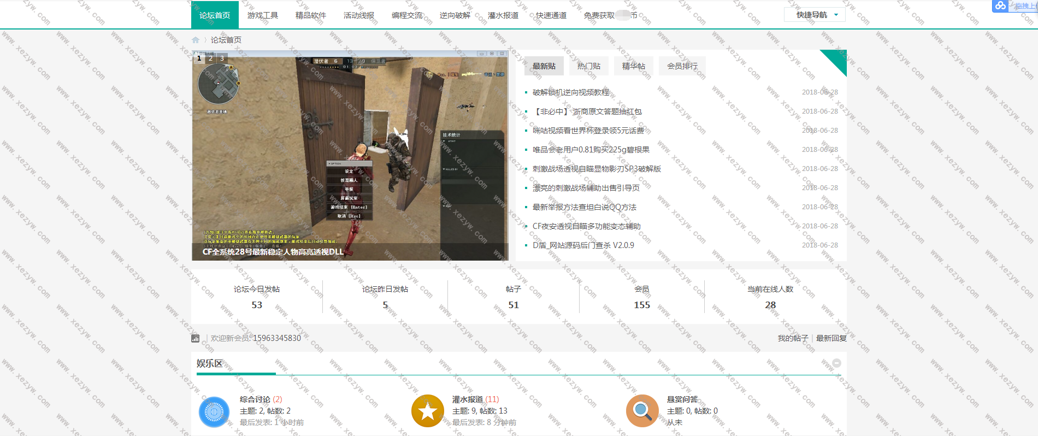Click the gold star 灌水报道 icon
1038x436 pixels.
[427, 411]
